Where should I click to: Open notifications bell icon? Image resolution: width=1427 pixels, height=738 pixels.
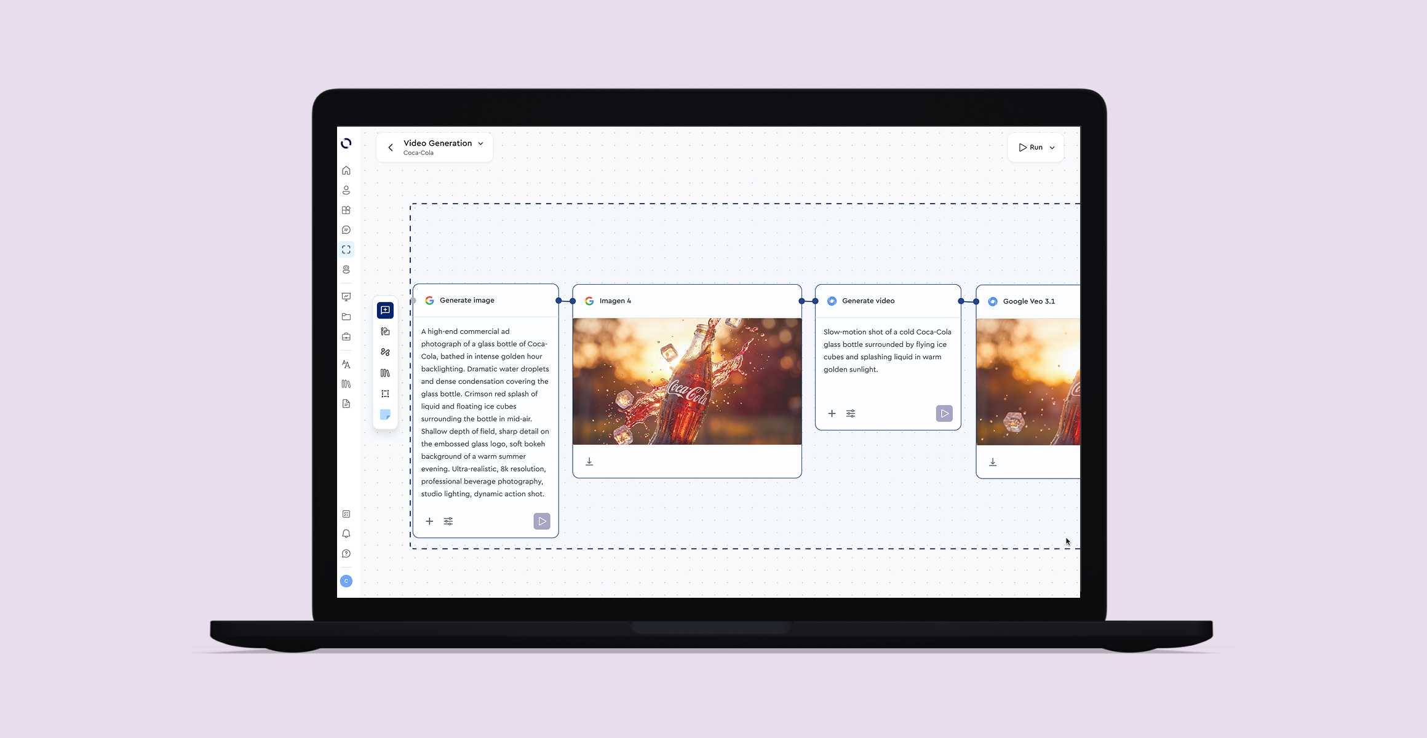pyautogui.click(x=346, y=534)
